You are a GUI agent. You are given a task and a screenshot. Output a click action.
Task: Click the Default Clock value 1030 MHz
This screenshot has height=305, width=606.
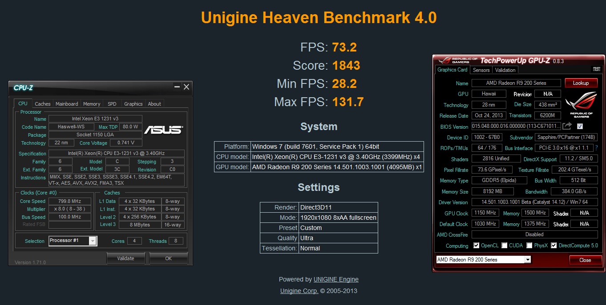click(485, 224)
